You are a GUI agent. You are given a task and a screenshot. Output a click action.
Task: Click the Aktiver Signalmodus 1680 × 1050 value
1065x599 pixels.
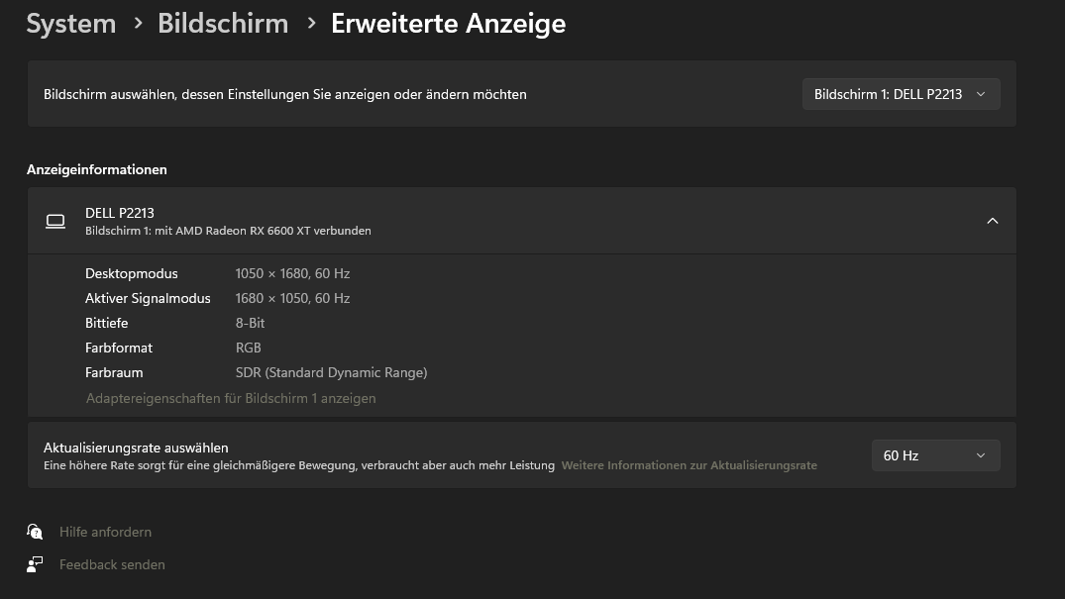click(x=292, y=298)
